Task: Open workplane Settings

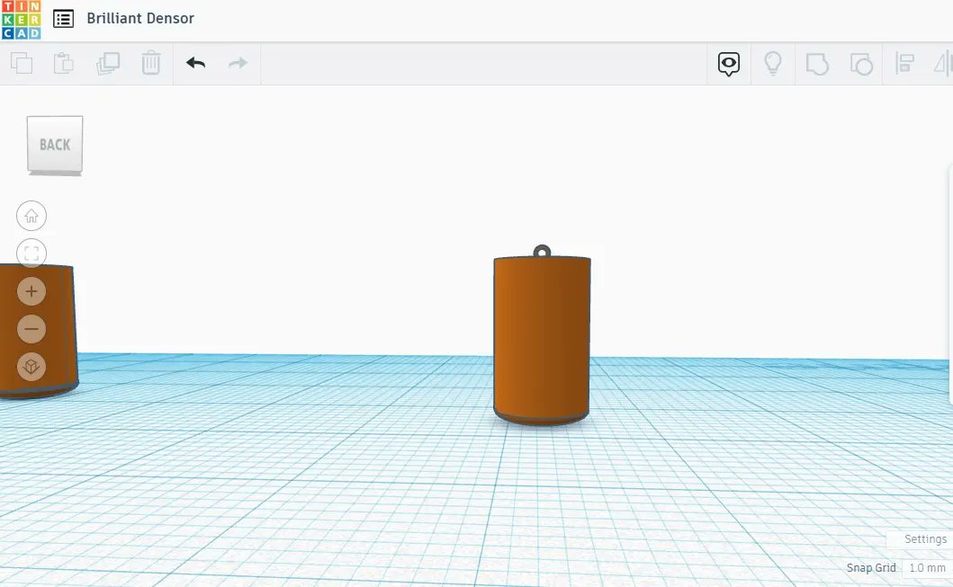Action: point(925,539)
